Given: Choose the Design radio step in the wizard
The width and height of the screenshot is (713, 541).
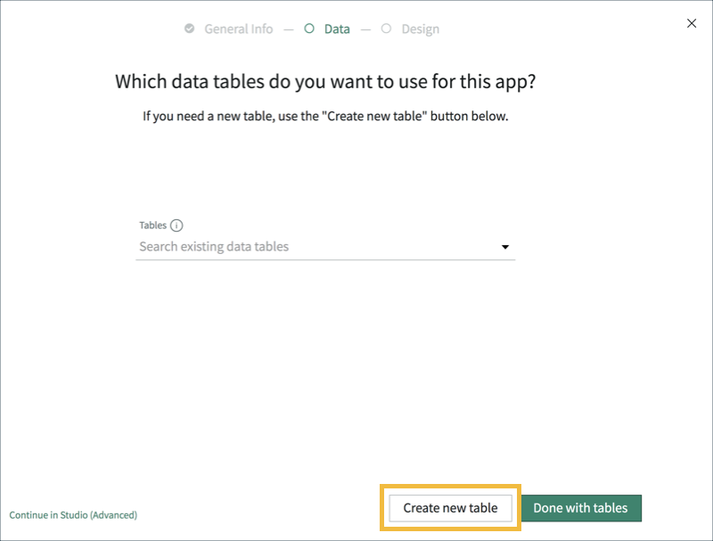Looking at the screenshot, I should (x=386, y=28).
